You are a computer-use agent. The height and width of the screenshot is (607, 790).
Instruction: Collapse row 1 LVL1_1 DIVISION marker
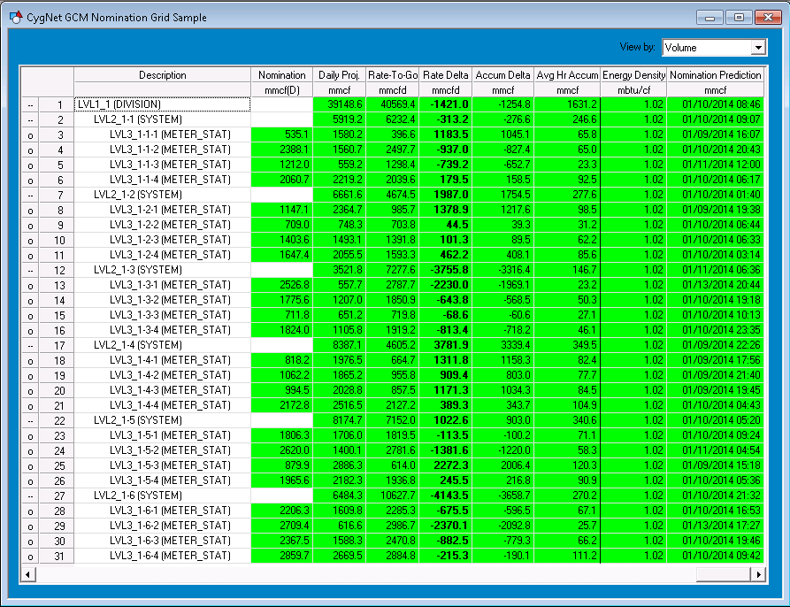tap(30, 104)
